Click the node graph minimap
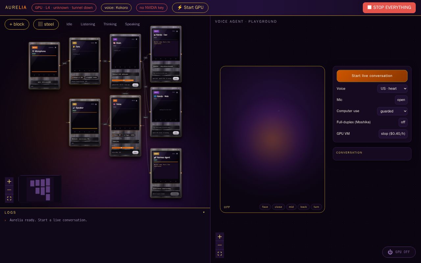The width and height of the screenshot is (421, 263). coord(40,189)
